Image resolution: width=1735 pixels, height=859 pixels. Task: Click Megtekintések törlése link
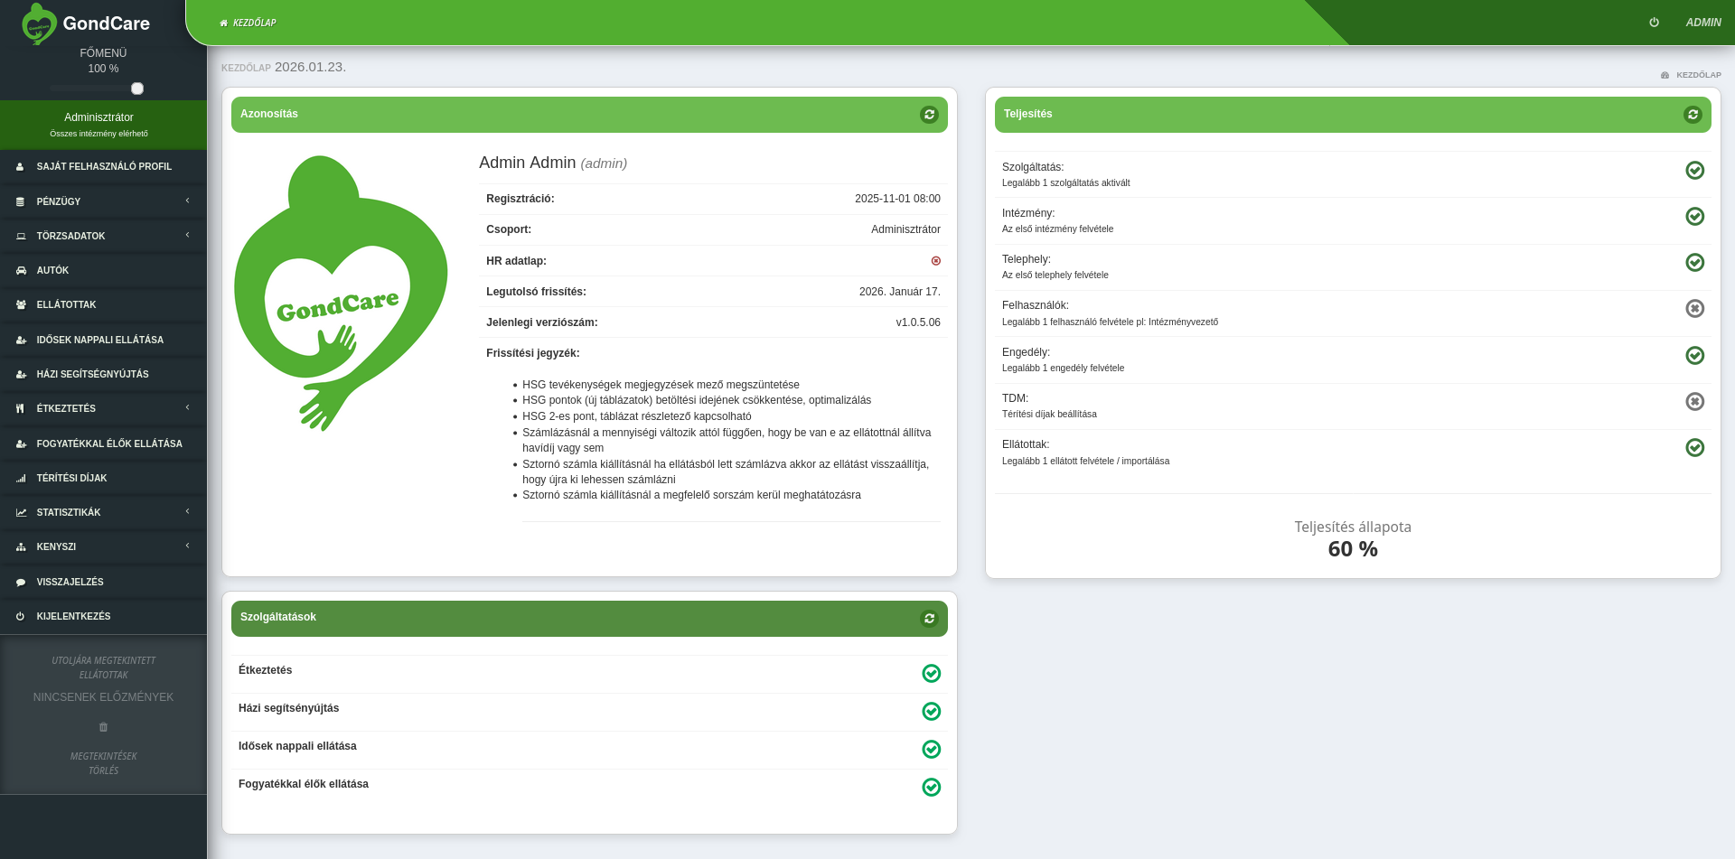(x=103, y=763)
